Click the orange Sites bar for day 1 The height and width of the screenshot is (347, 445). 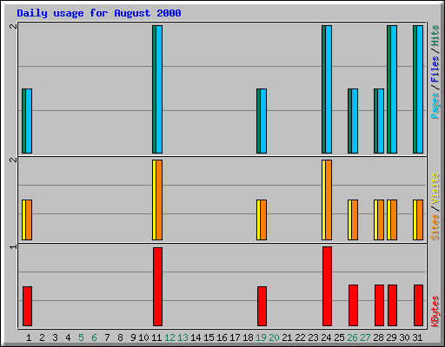pos(29,219)
